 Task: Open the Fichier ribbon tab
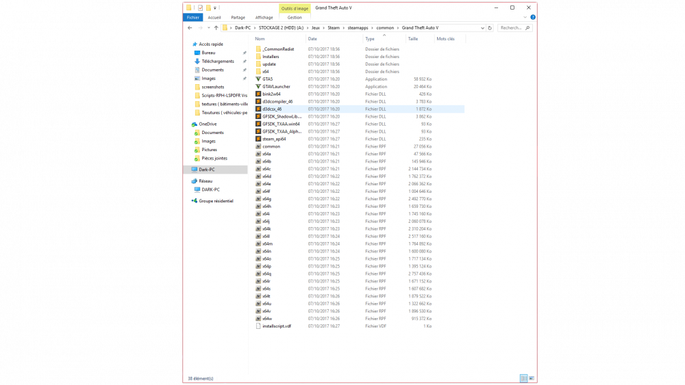(192, 18)
